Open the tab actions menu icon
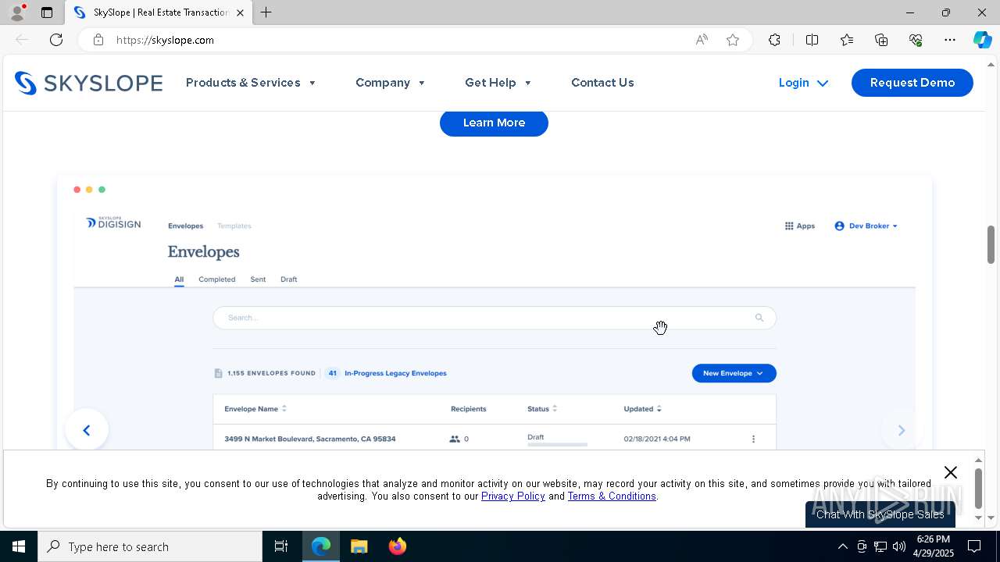1000x562 pixels. click(47, 12)
